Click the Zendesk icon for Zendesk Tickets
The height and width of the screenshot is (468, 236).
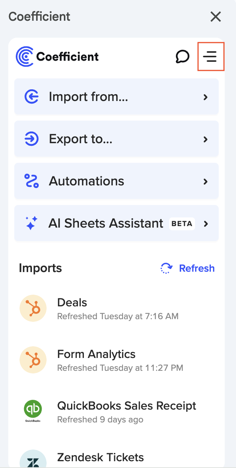[33, 460]
